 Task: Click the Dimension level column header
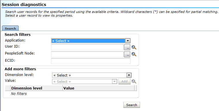point(37,88)
